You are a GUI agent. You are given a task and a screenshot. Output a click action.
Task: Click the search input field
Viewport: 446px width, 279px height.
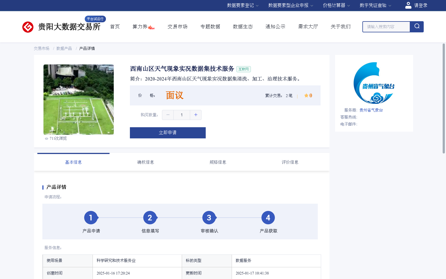pyautogui.click(x=386, y=27)
